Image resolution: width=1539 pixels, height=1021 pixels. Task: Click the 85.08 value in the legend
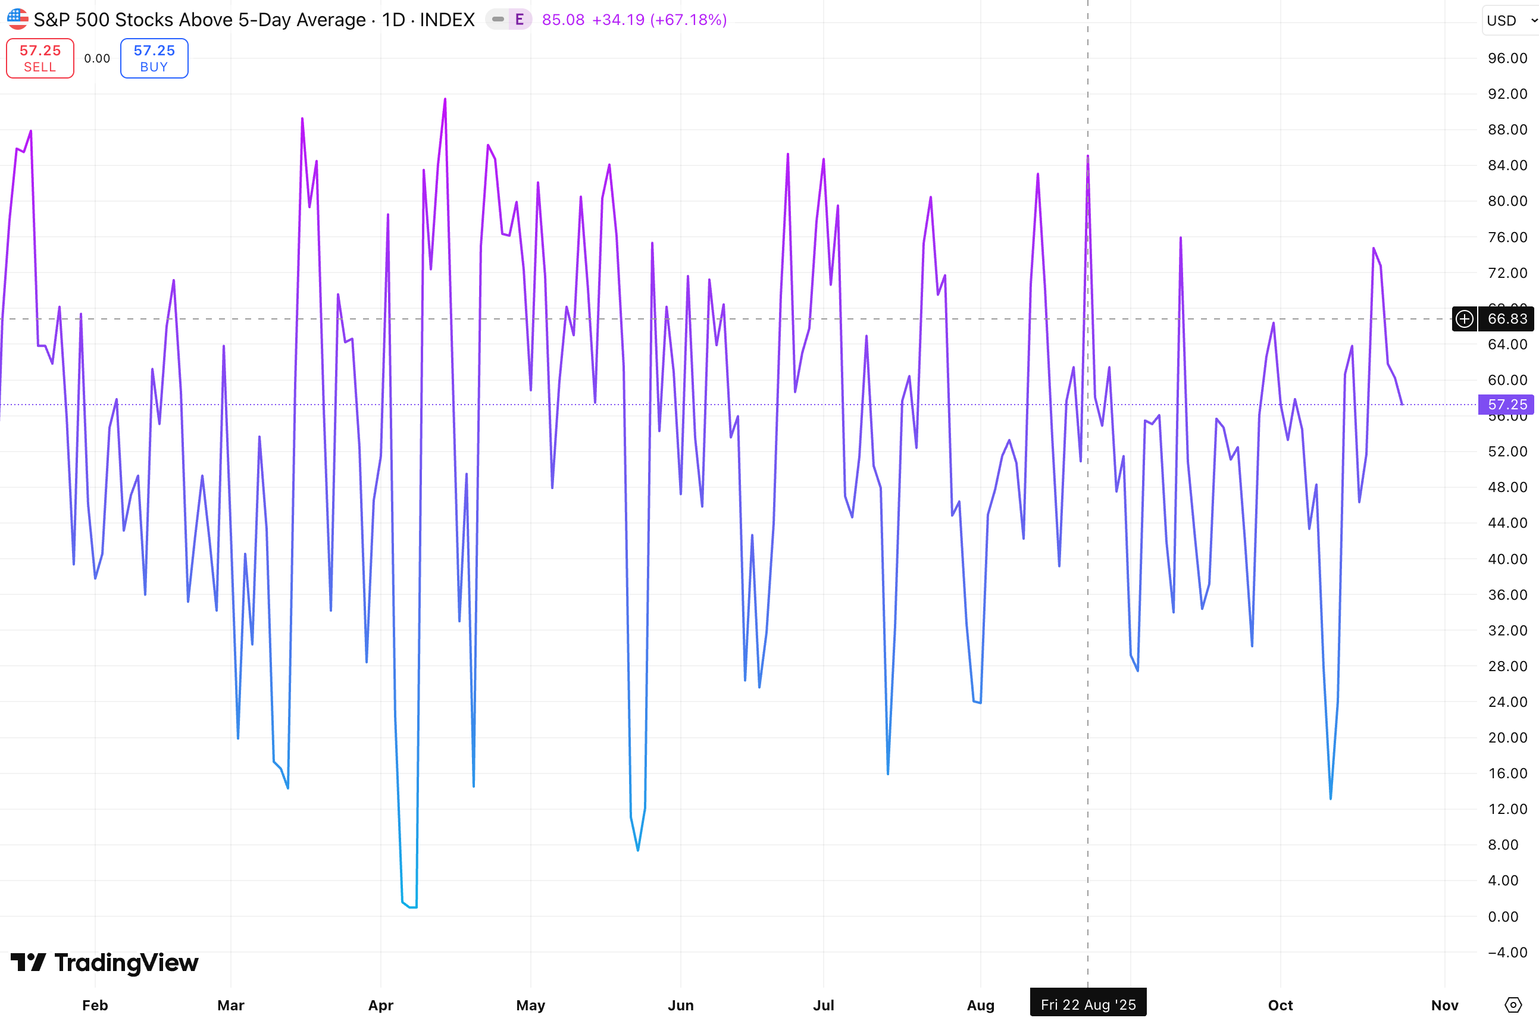coord(563,20)
